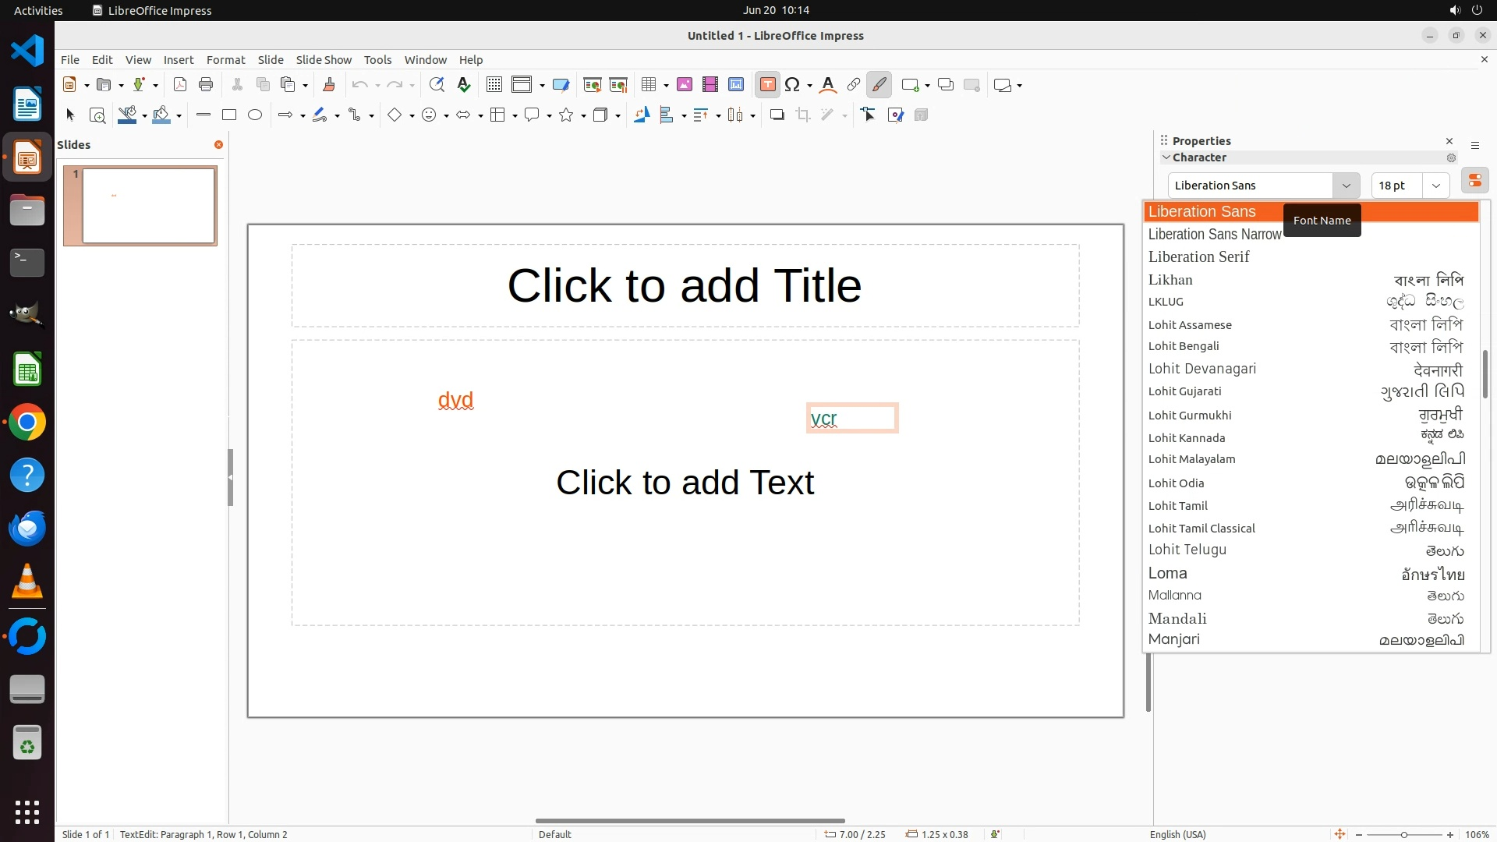Export directly as PDF icon

180,85
